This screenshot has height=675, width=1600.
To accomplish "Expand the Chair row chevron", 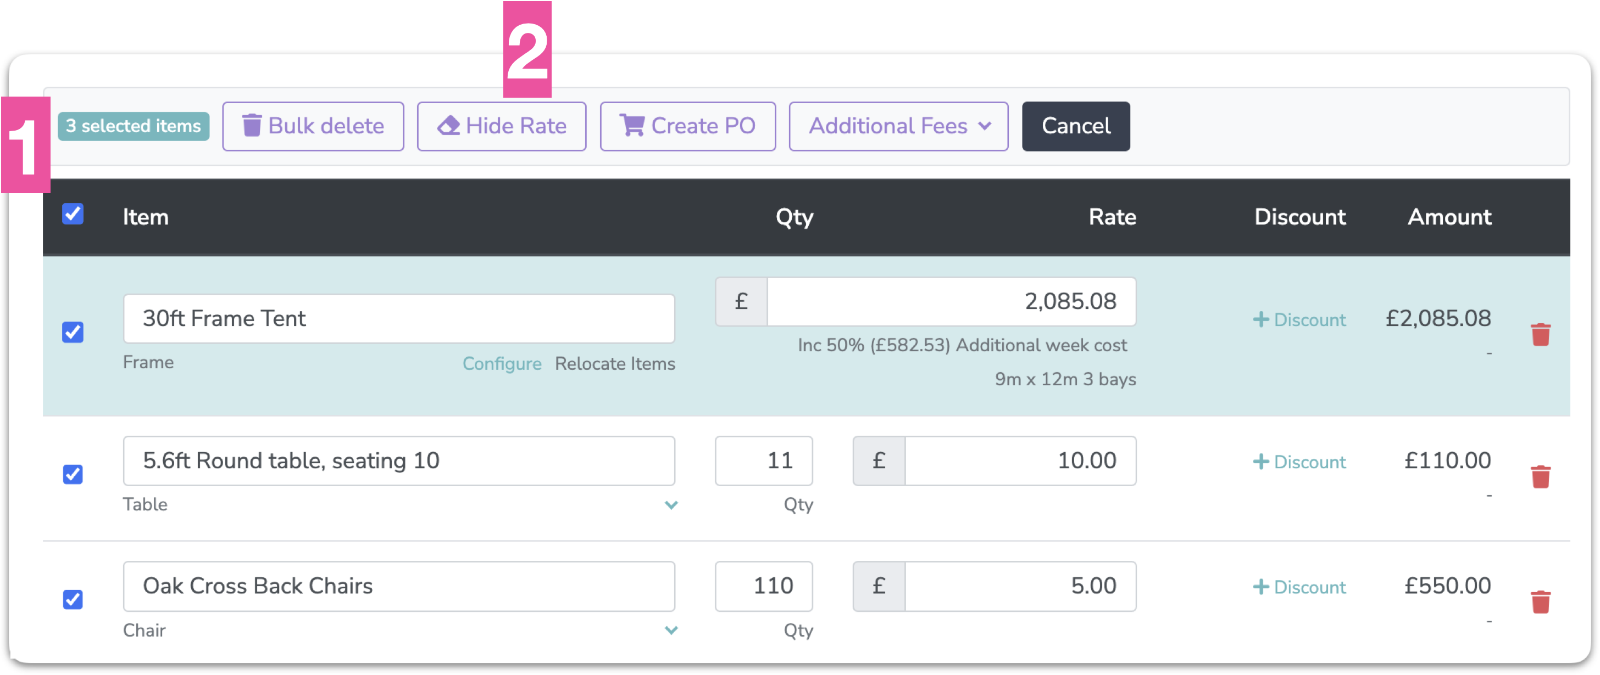I will (671, 631).
